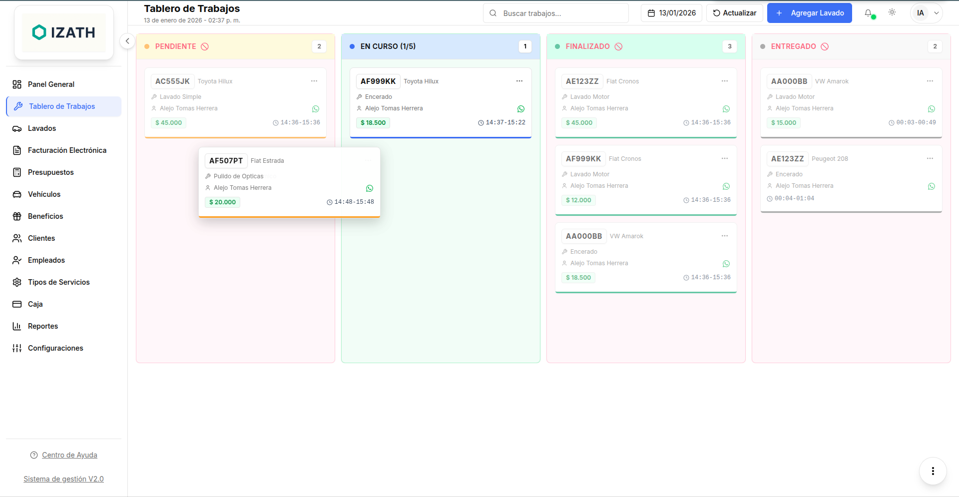The width and height of the screenshot is (959, 497).
Task: Click the Agregar Lavado button
Action: click(809, 13)
